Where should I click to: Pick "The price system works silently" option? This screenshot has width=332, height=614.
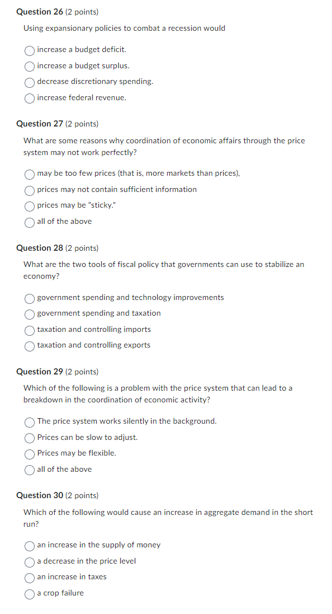[x=29, y=422]
